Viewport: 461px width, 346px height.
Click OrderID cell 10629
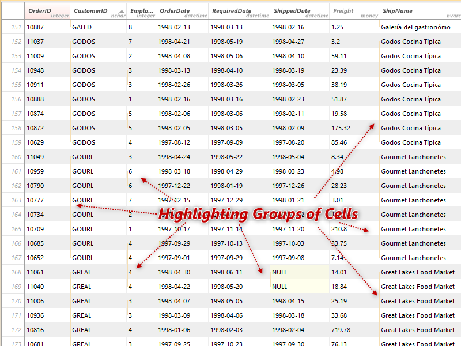pyautogui.click(x=47, y=142)
